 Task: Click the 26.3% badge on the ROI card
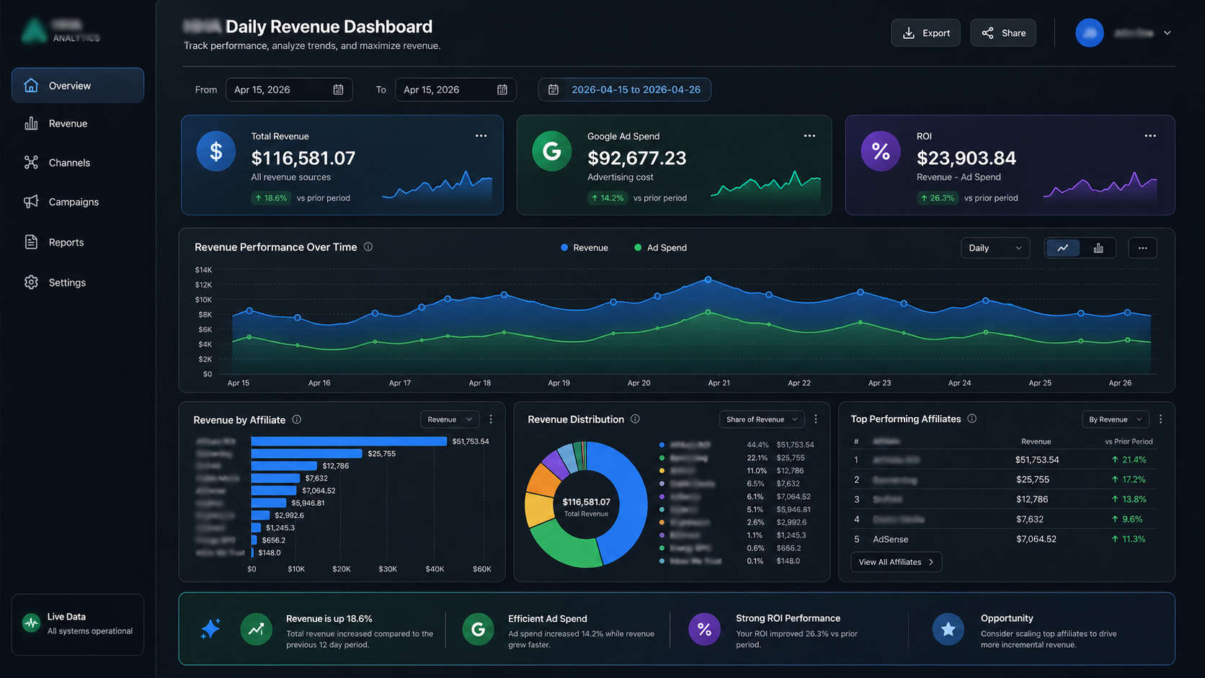937,198
